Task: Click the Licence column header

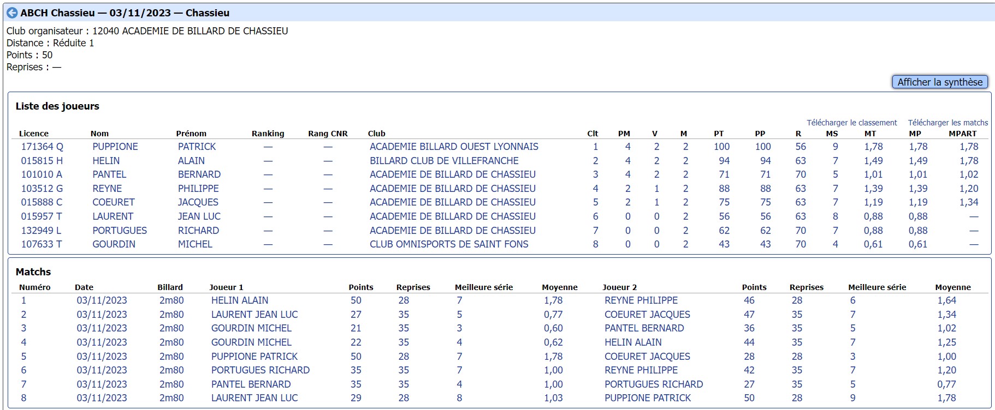Action: click(34, 134)
